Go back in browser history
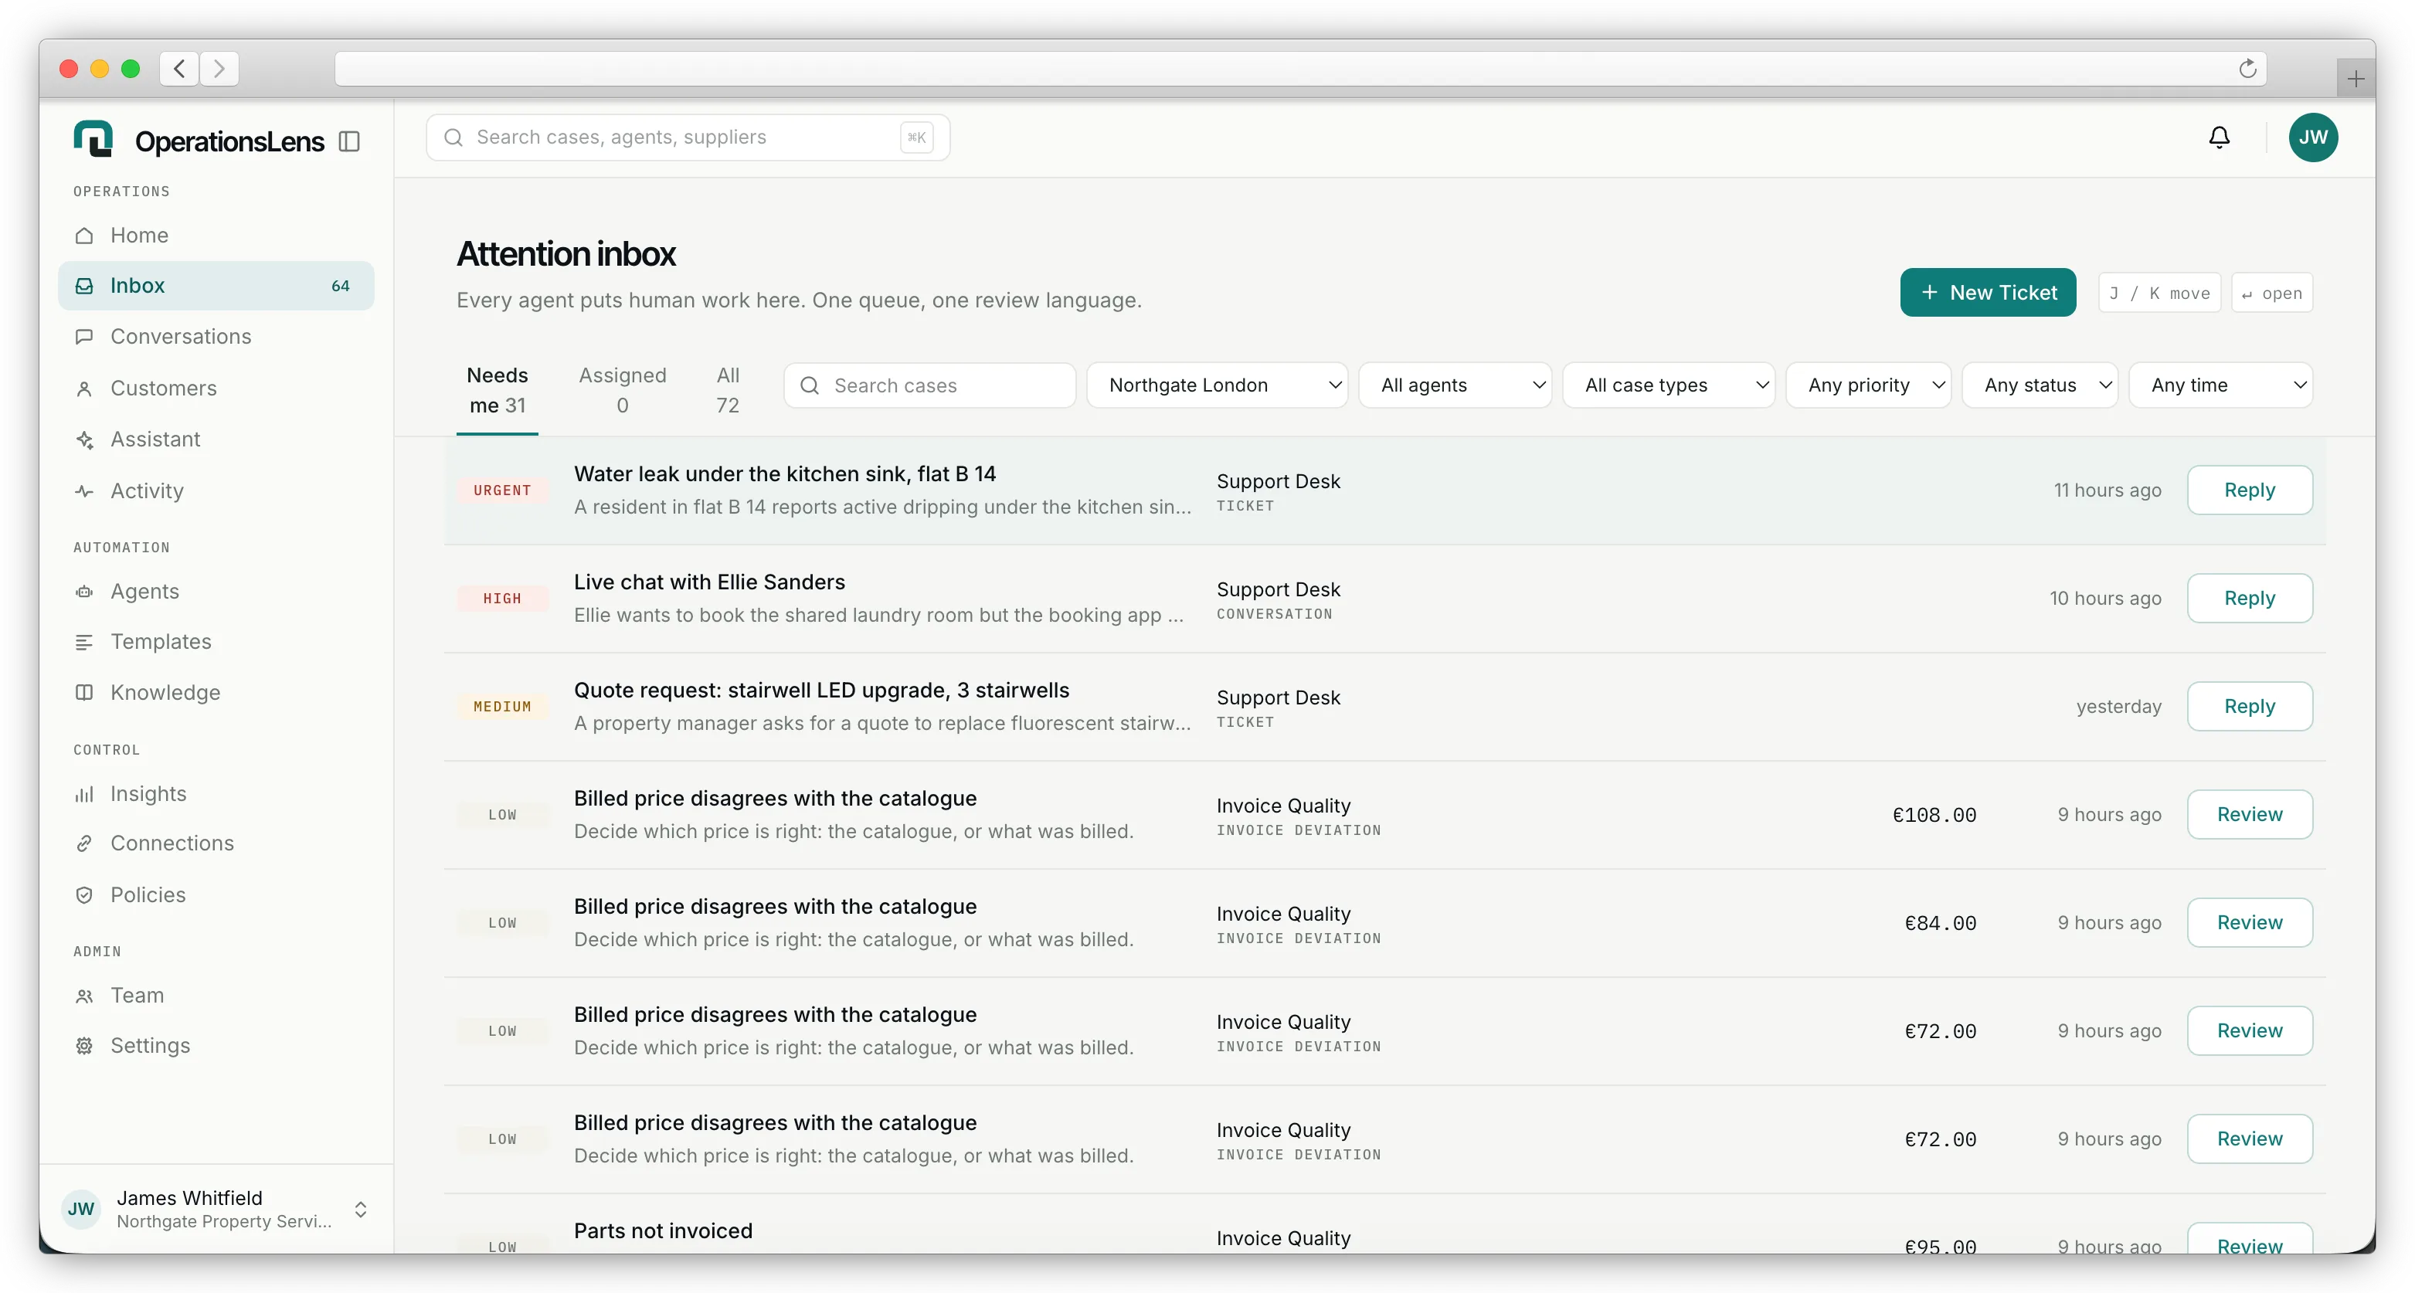 [179, 69]
